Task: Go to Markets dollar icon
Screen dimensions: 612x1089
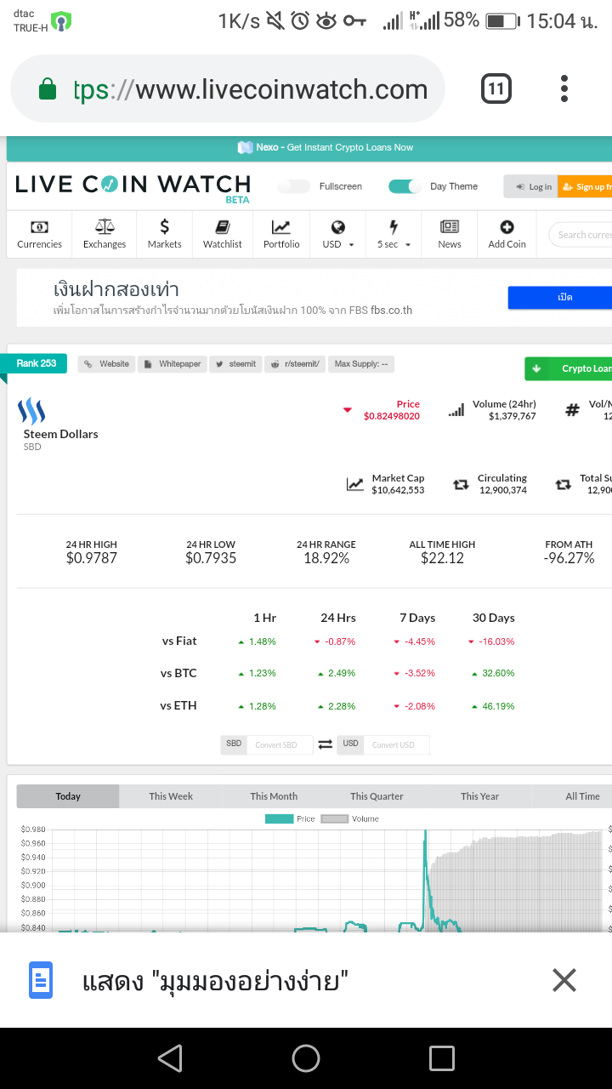Action: tap(165, 226)
